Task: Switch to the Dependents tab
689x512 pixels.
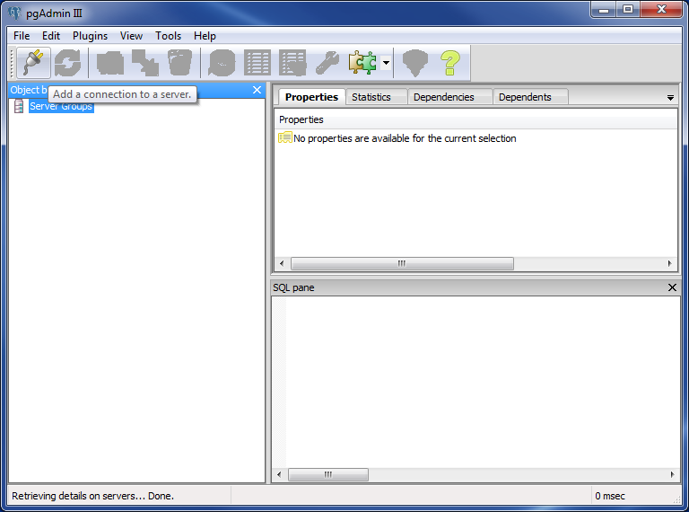Action: tap(525, 97)
